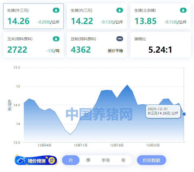Click the flat minus icon on 豆粕 card

click(x=120, y=39)
